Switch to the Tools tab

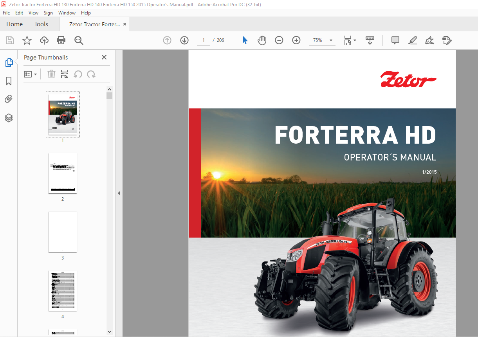41,24
